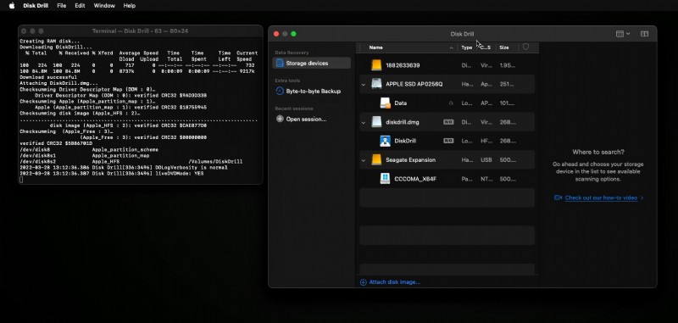
Task: Click the diskdrill.dmg disk image icon
Action: [x=376, y=122]
